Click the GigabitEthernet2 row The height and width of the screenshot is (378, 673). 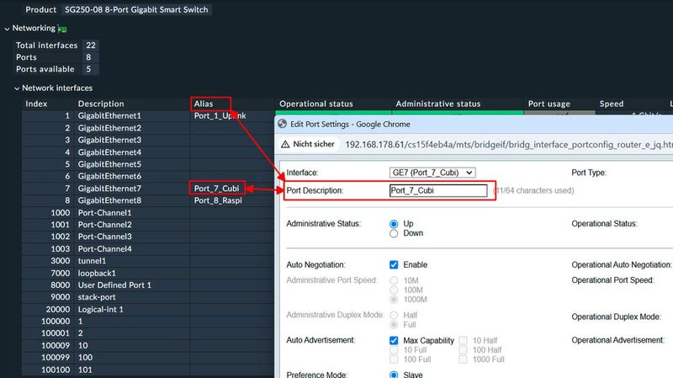[x=148, y=128]
